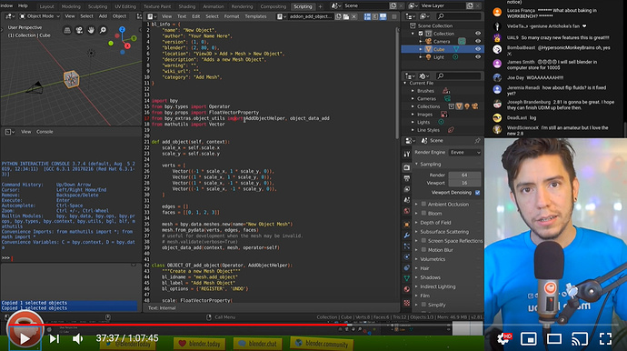Switch to the Shading workspace tab
This screenshot has height=351, width=627.
coord(187,6)
